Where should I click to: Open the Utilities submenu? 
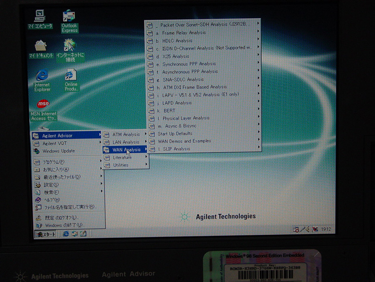(x=126, y=165)
